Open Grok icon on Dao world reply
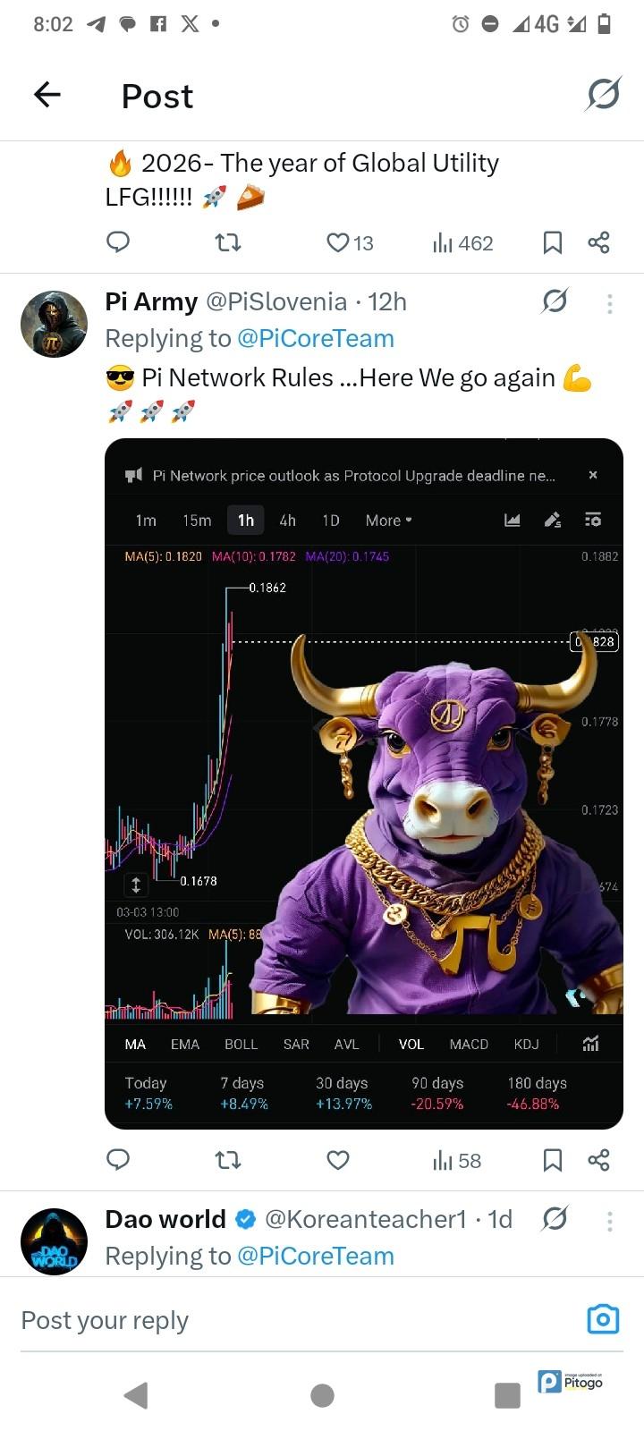This screenshot has width=644, height=1431. [x=555, y=1219]
